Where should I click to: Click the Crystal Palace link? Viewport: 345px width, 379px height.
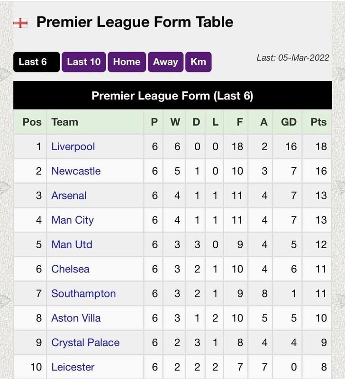(86, 343)
